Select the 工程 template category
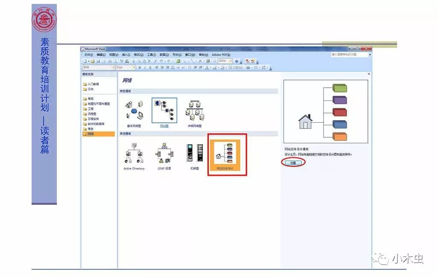The width and height of the screenshot is (438, 278). pos(88,109)
